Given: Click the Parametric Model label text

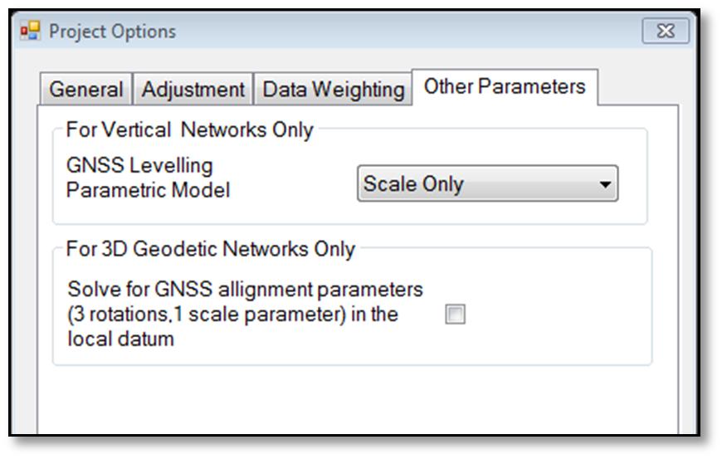Looking at the screenshot, I should pos(148,190).
